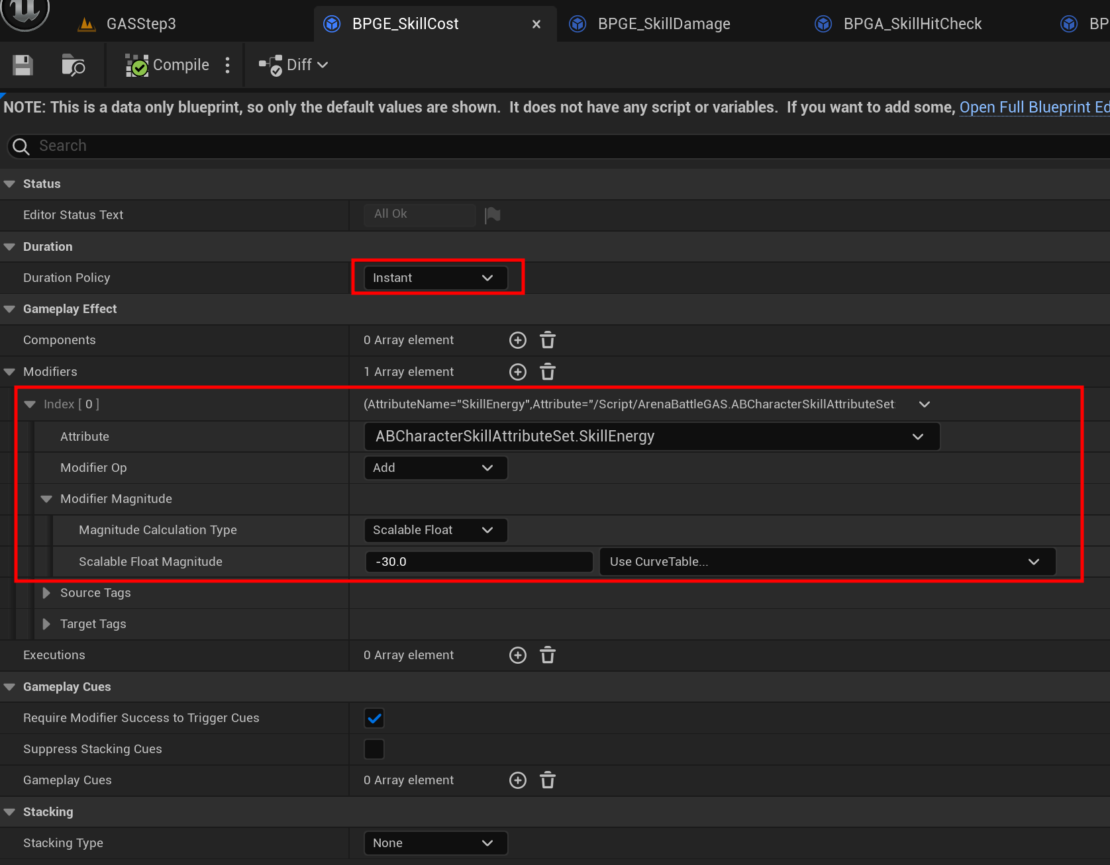Click the Open Full Blueprint Editor link

coord(1034,107)
